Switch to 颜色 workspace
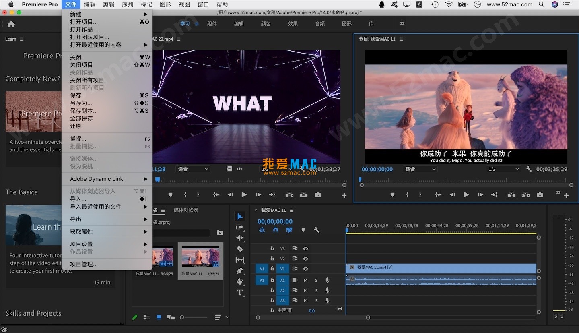The width and height of the screenshot is (579, 333). [266, 24]
